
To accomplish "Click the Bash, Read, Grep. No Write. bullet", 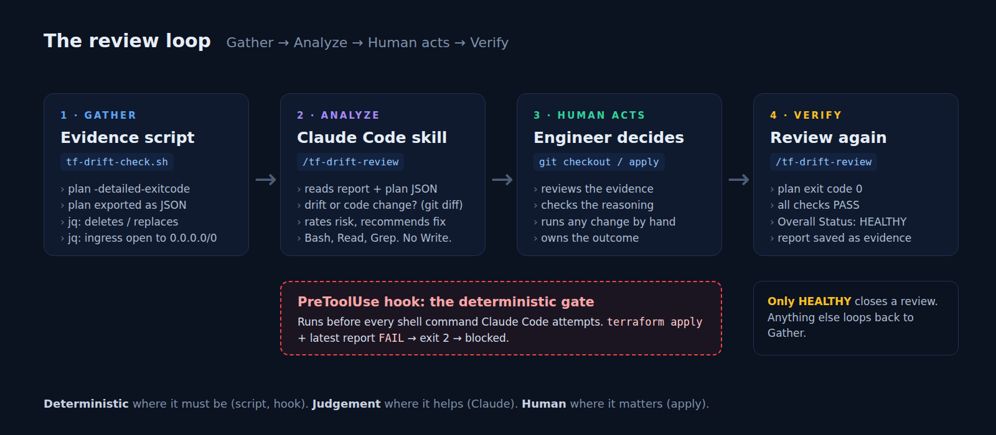I will [x=374, y=238].
